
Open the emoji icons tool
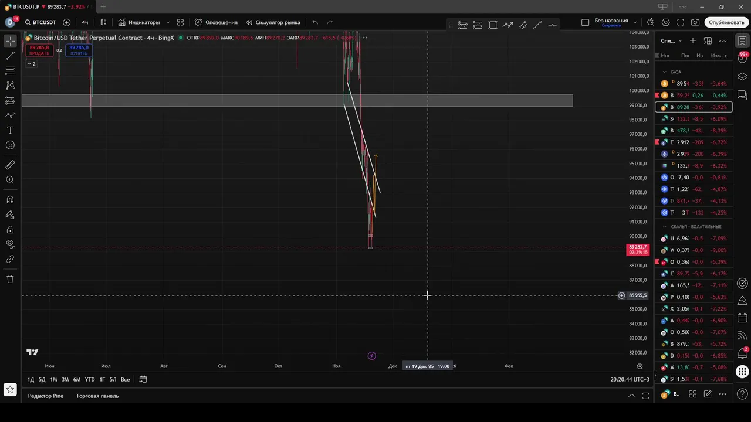point(10,145)
